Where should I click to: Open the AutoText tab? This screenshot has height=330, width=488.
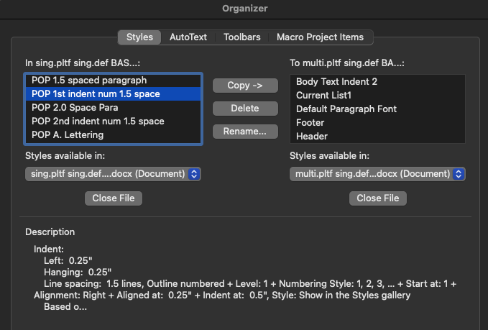(x=188, y=37)
